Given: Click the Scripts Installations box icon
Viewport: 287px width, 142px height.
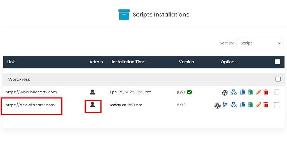Looking at the screenshot, I should [x=124, y=15].
